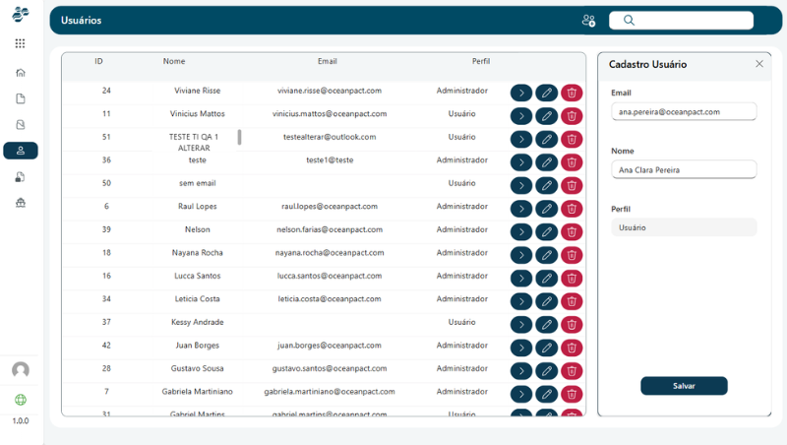Delete Raul Lopes with trash icon
This screenshot has height=445, width=787.
572,208
